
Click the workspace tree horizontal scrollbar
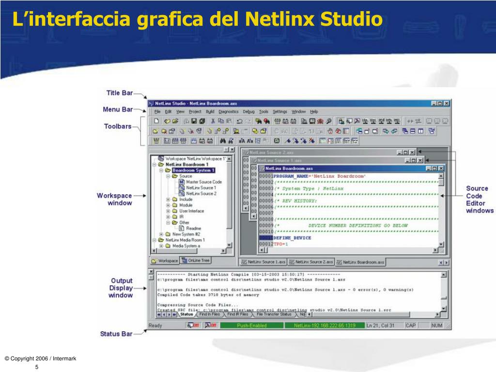(x=189, y=251)
